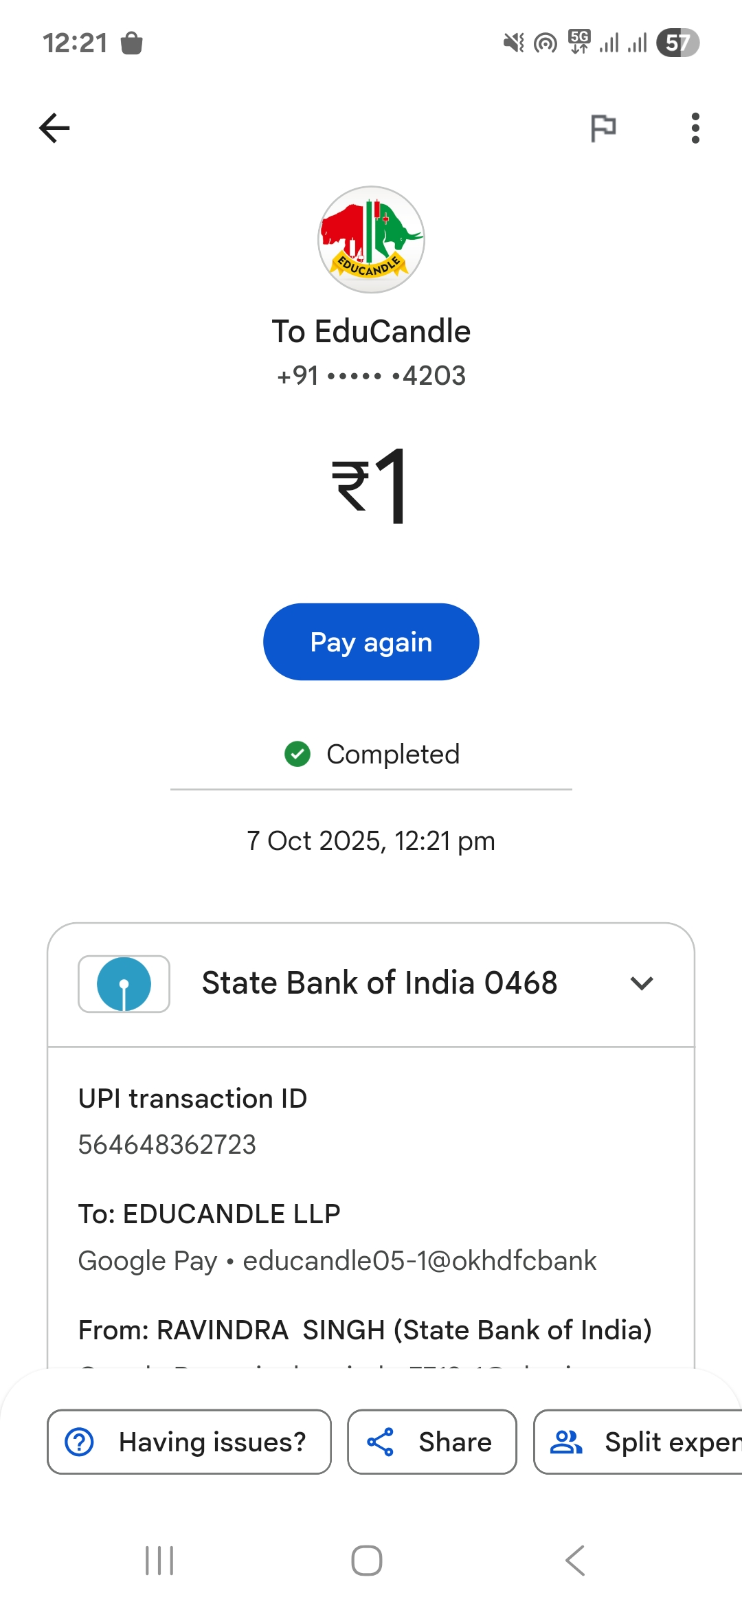Tap the State Bank of India logo
The width and height of the screenshot is (742, 1608).
click(x=124, y=984)
